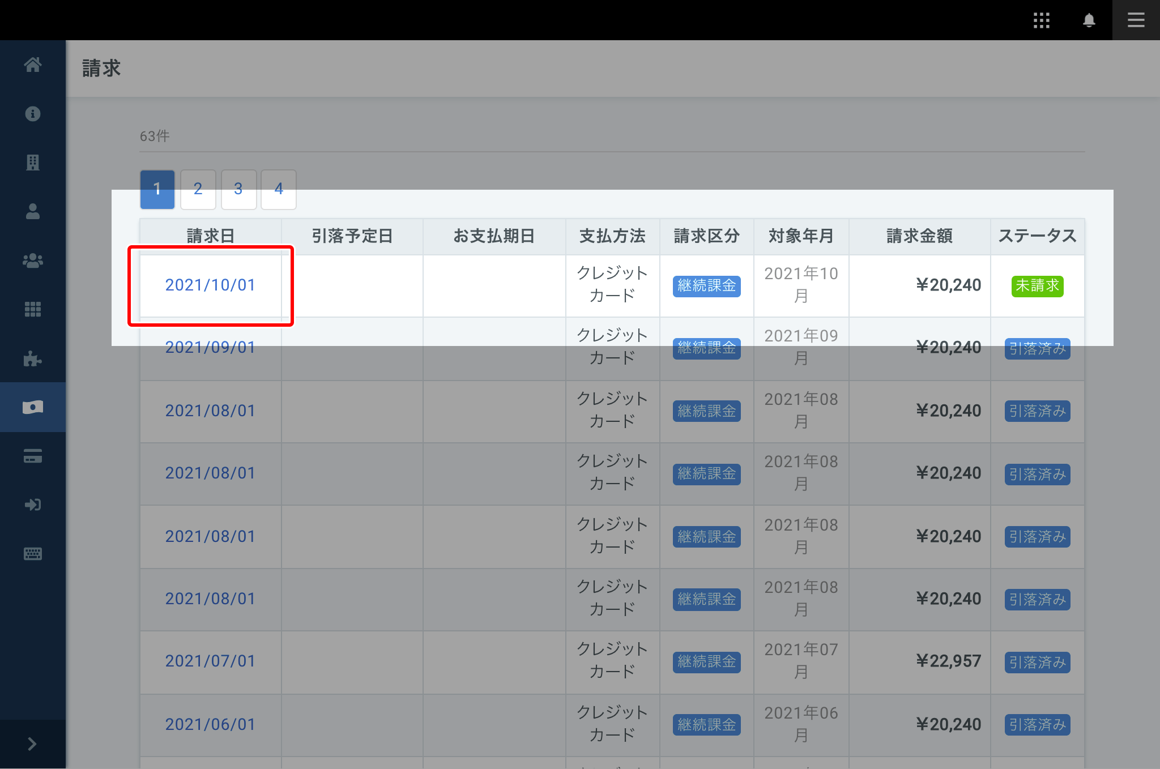1160x769 pixels.
Task: Open the 2021/10/01 billing date link
Action: coord(210,285)
